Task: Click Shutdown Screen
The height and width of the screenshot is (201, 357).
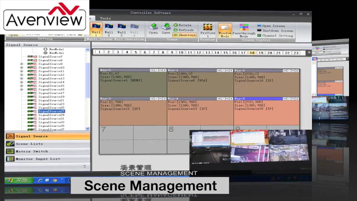Action: tap(275, 31)
